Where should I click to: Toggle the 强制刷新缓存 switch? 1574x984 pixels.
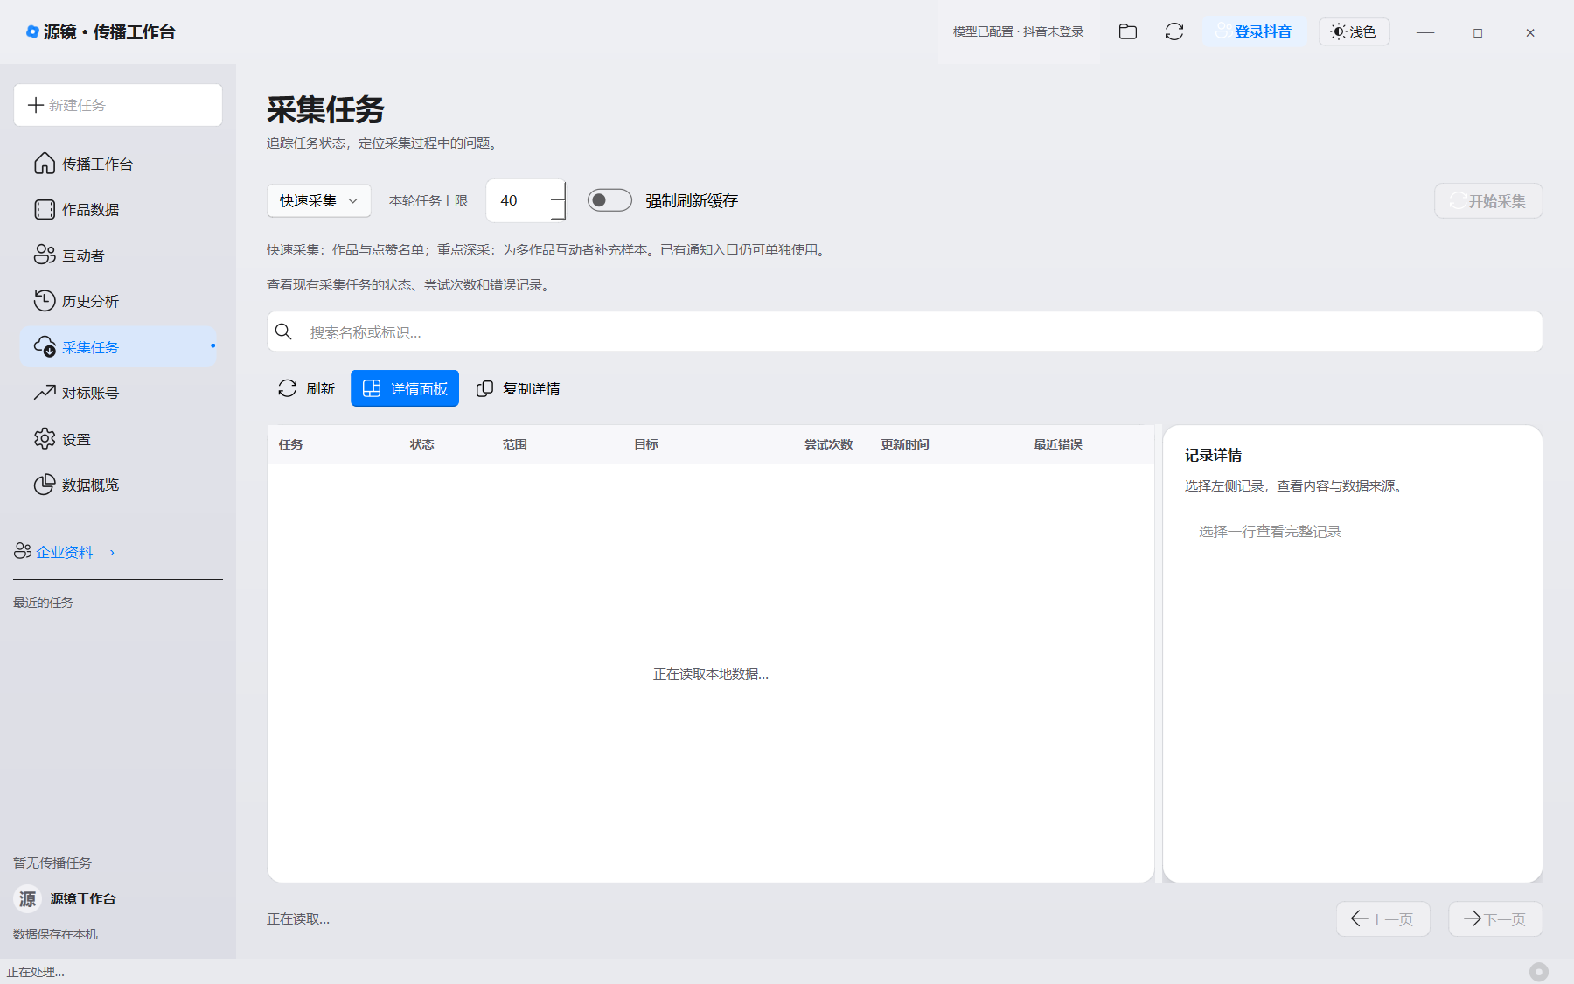pos(609,200)
